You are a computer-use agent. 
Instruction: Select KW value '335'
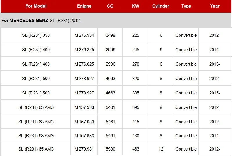(x=135, y=93)
